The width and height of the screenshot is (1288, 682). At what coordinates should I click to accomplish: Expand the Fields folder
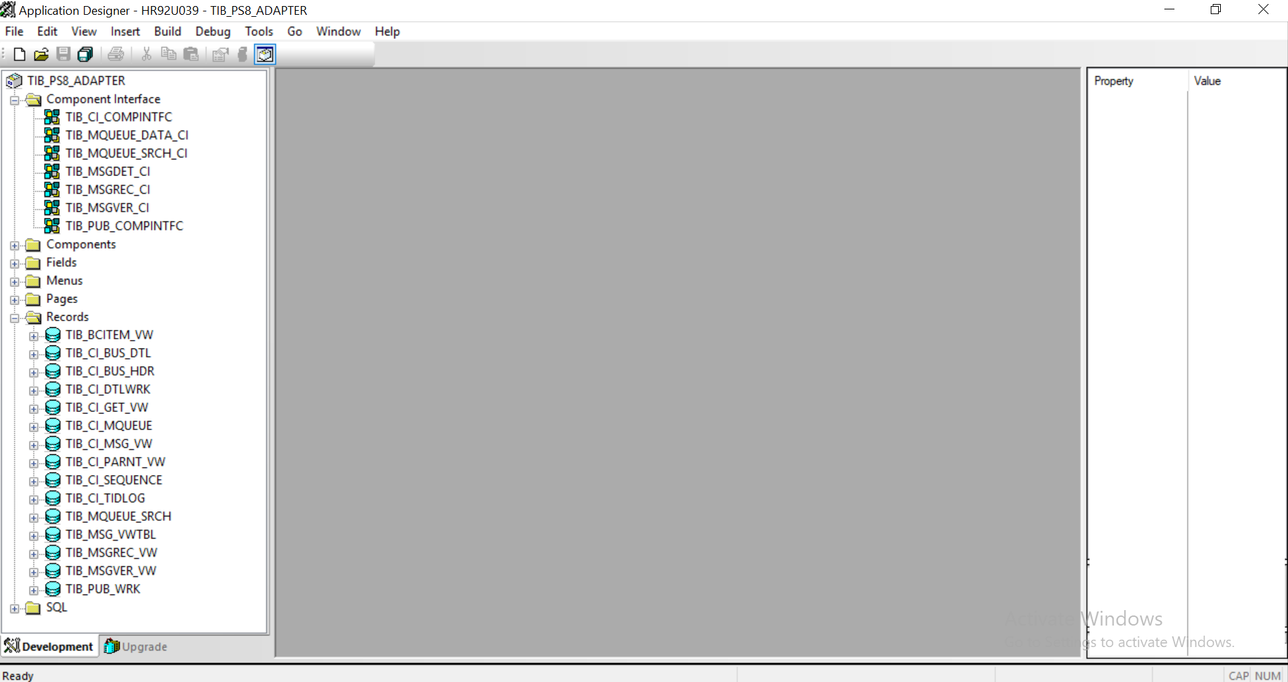tap(14, 263)
